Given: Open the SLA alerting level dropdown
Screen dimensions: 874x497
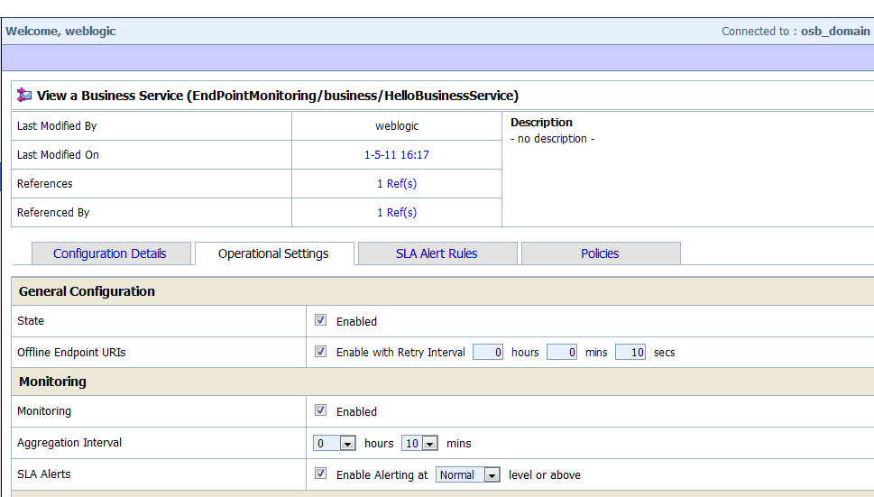Looking at the screenshot, I should pos(467,474).
